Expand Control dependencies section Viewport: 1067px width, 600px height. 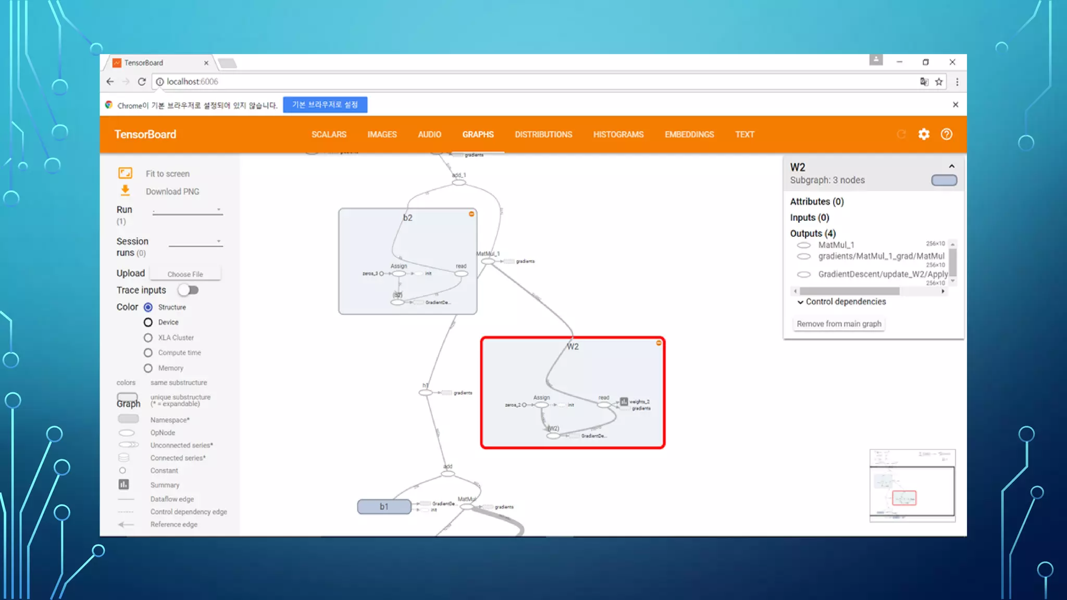coord(841,302)
